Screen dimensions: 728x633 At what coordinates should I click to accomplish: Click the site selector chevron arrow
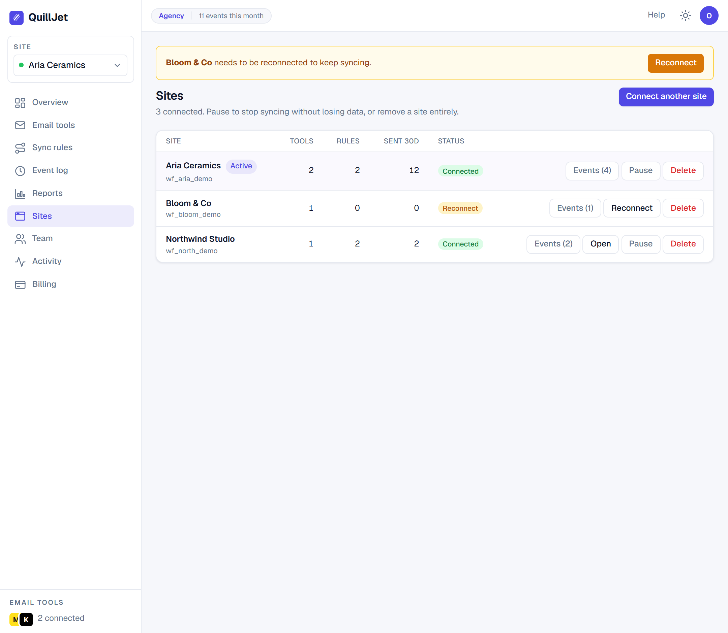117,65
